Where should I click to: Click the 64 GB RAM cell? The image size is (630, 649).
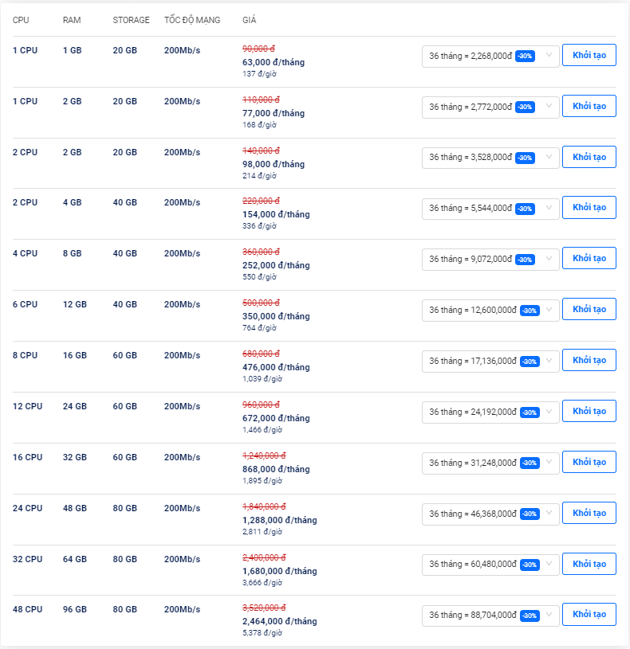point(75,559)
